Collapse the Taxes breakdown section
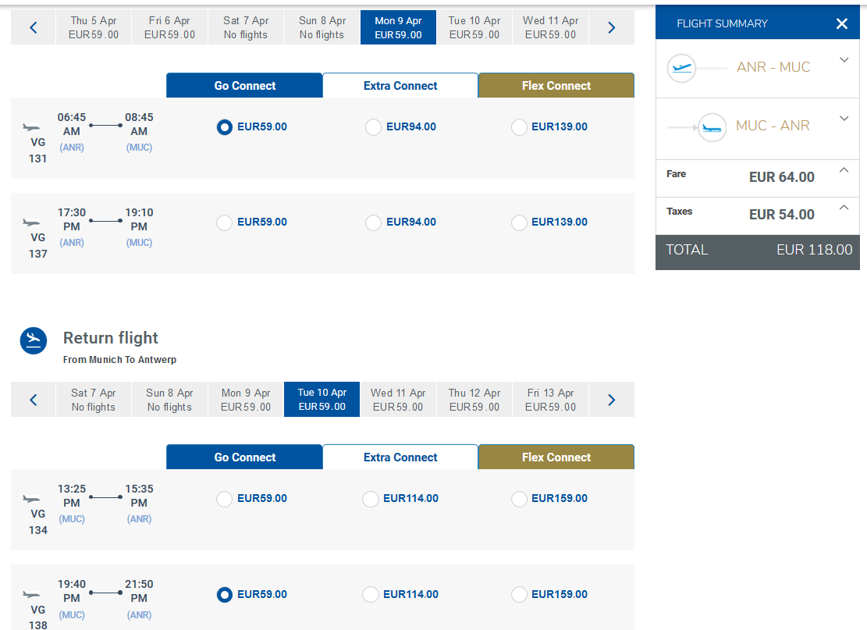Image resolution: width=867 pixels, height=630 pixels. [844, 208]
